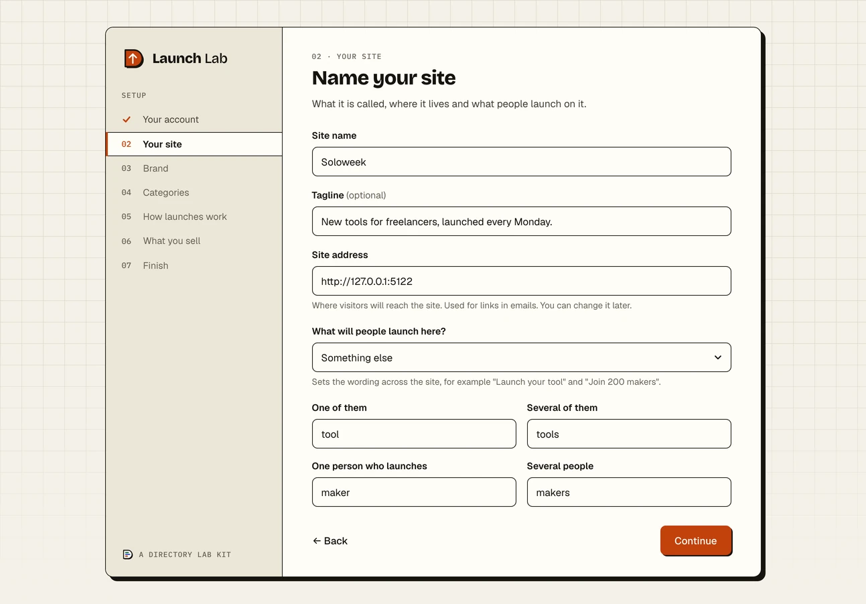Viewport: 866px width, 604px height.
Task: Click the Several of them field
Action: (x=629, y=434)
